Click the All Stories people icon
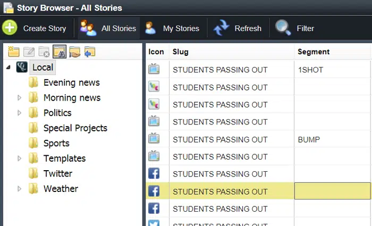The width and height of the screenshot is (372, 226). [88, 28]
